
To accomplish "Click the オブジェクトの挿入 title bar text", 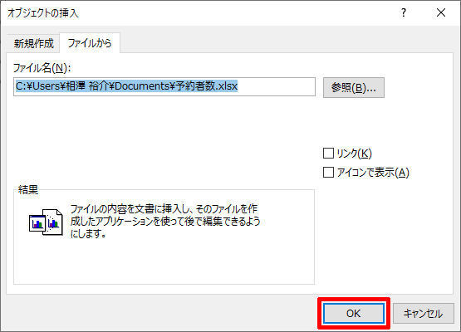I will [43, 13].
